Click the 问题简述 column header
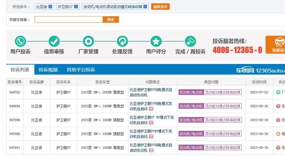This screenshot has height=157, width=285. point(153,82)
